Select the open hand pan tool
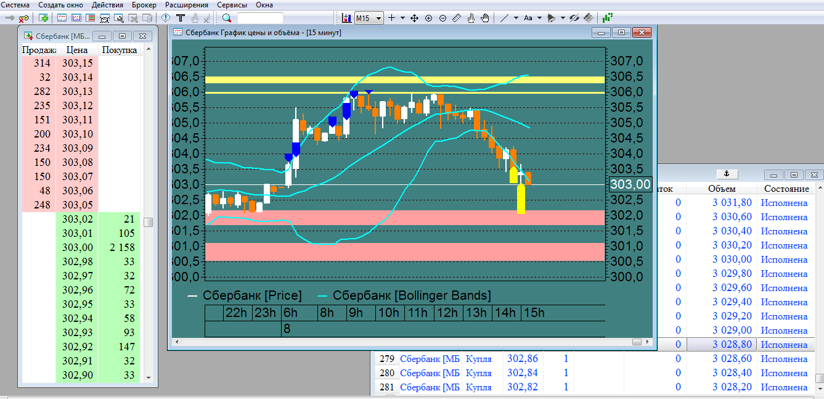The image size is (824, 399). 485,18
